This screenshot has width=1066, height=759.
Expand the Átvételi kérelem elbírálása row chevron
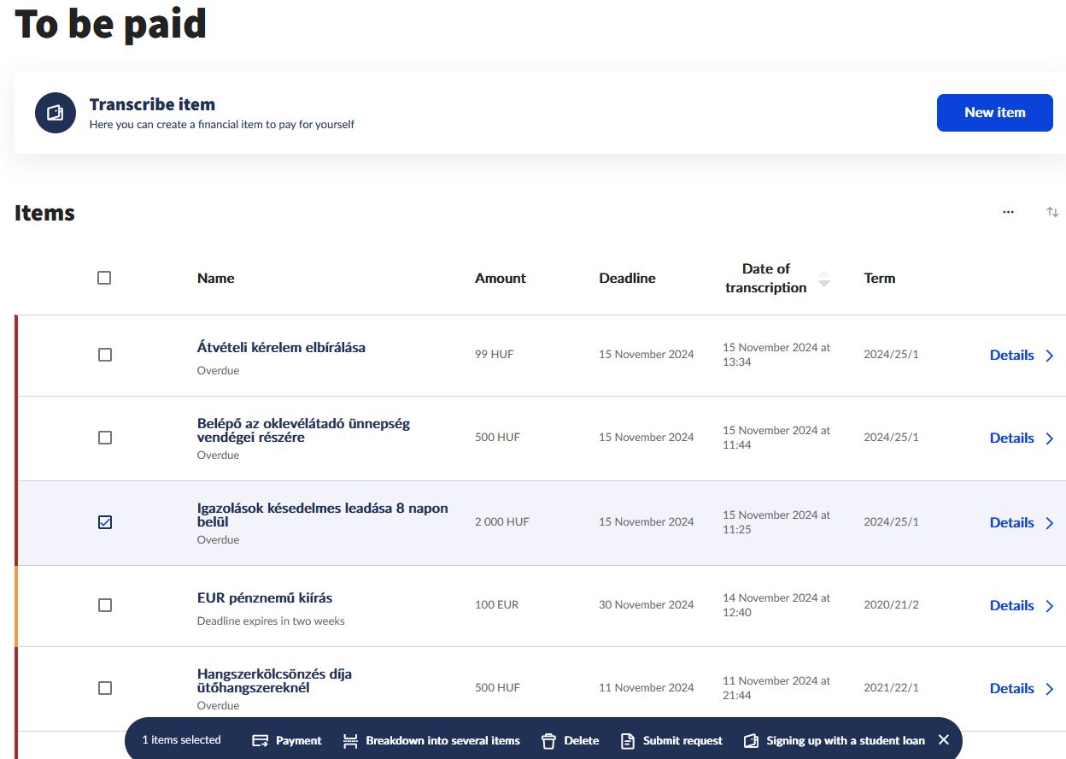1050,356
